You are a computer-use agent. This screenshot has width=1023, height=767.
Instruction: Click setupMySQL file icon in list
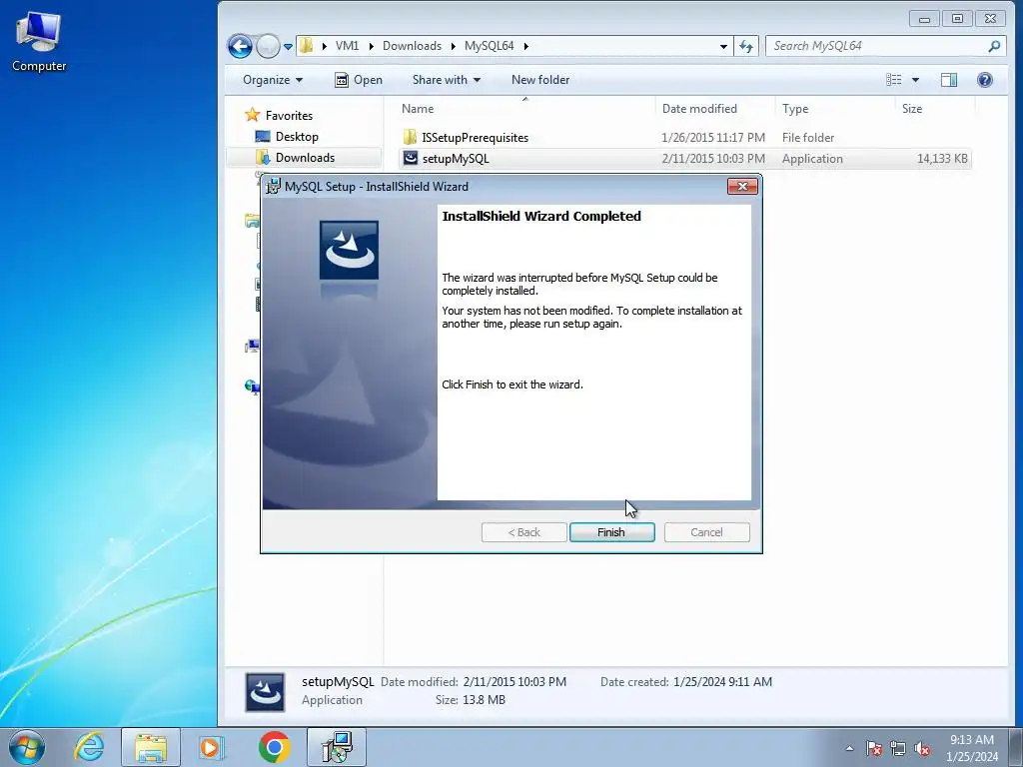pyautogui.click(x=410, y=158)
